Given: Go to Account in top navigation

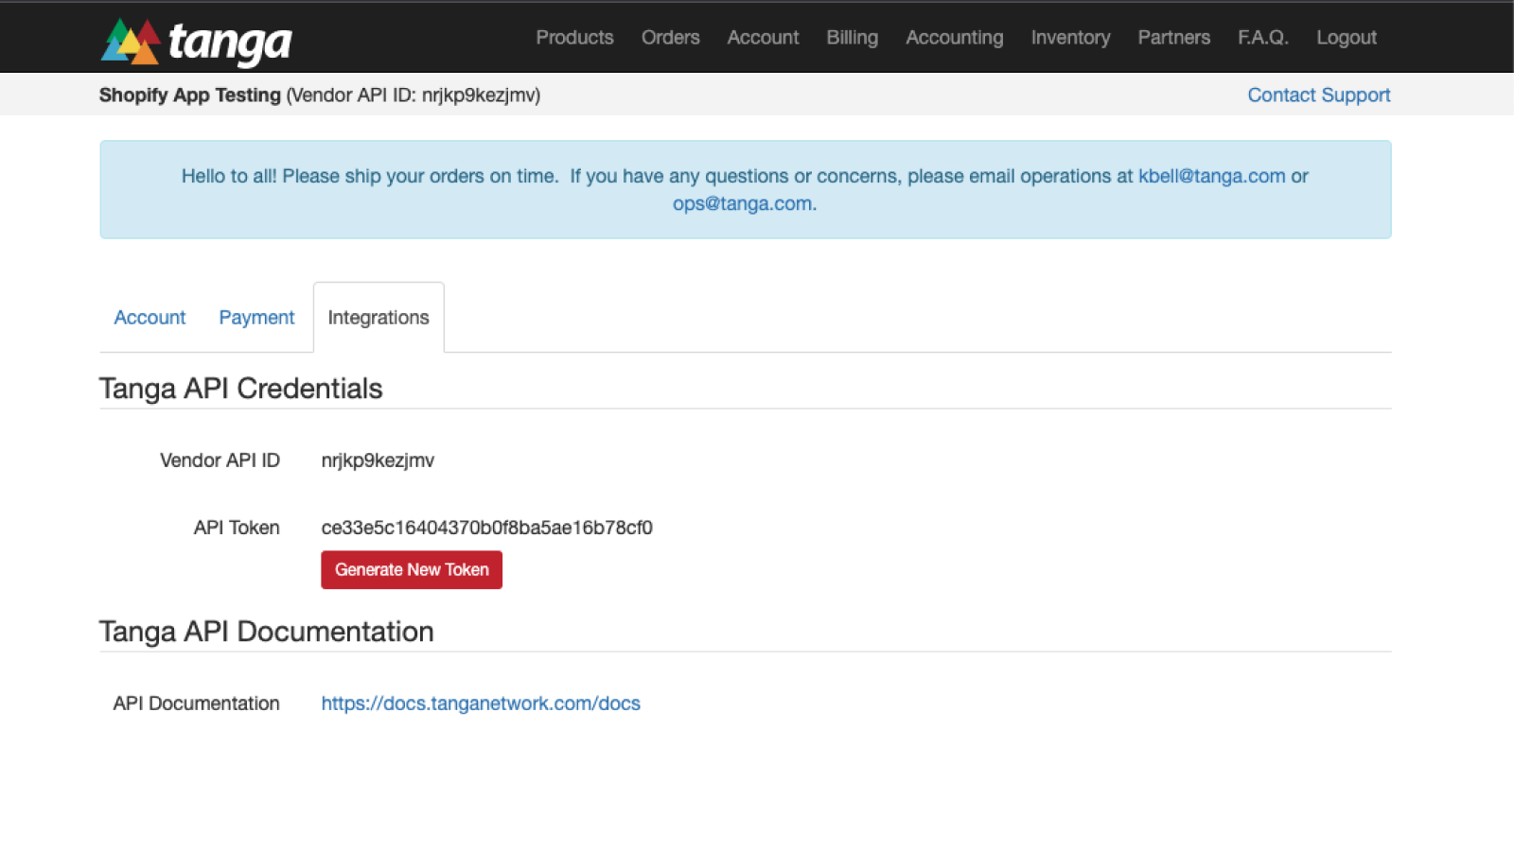Looking at the screenshot, I should tap(763, 38).
